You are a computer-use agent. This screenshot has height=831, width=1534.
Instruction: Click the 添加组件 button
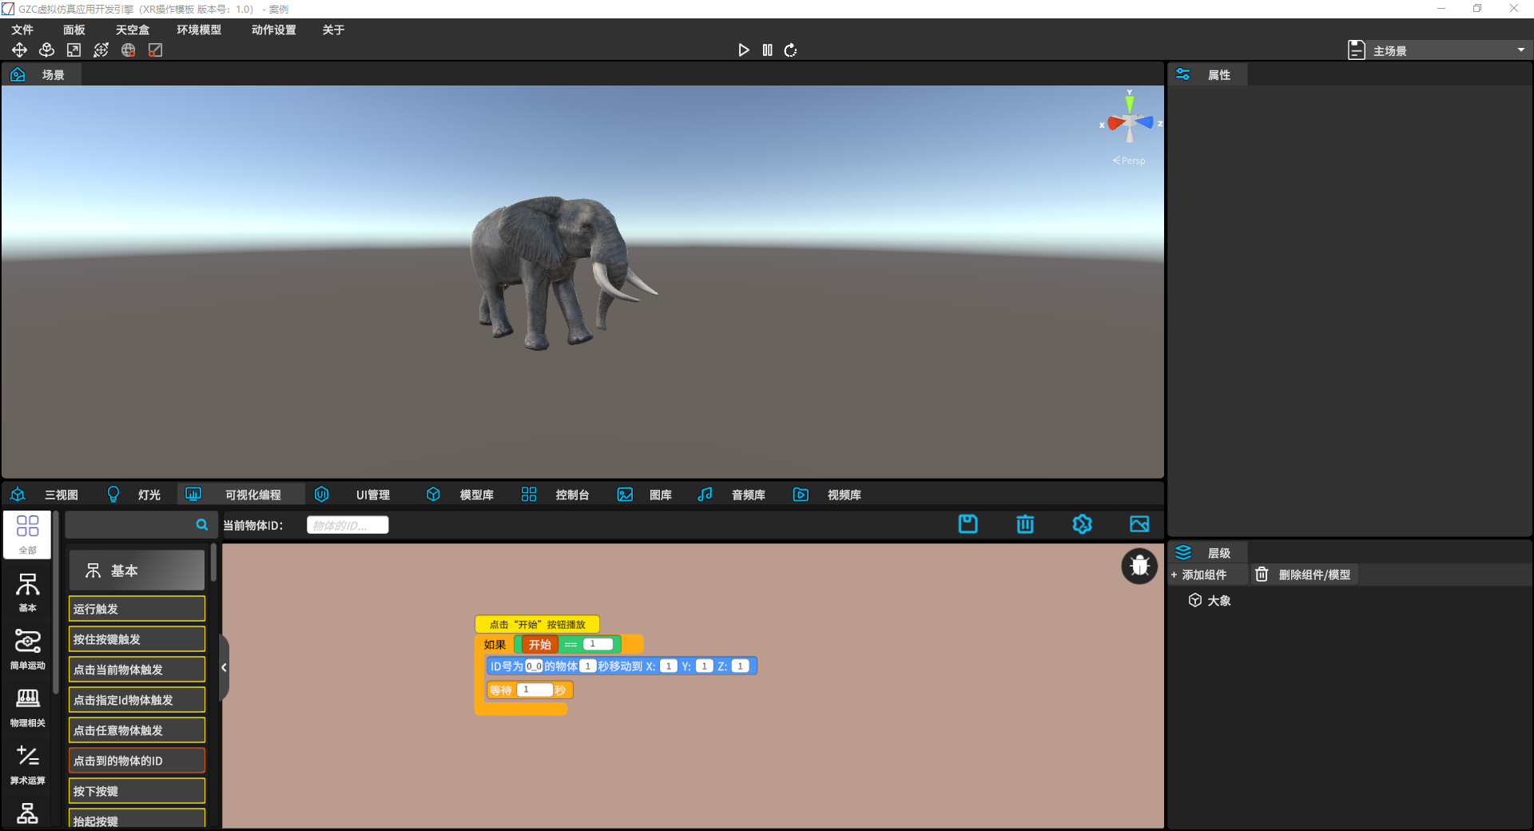pyautogui.click(x=1200, y=575)
